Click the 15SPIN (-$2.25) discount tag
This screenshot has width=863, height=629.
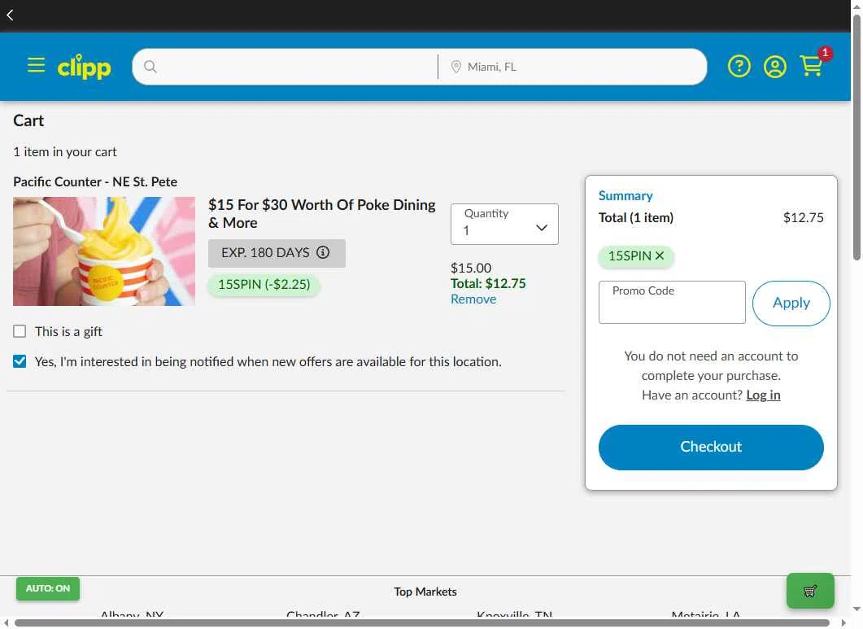click(x=264, y=284)
